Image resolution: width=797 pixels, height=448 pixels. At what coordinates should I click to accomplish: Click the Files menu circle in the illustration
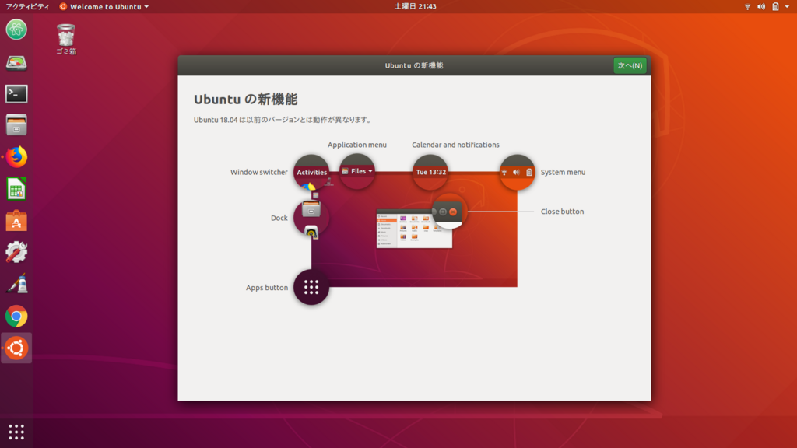point(356,171)
